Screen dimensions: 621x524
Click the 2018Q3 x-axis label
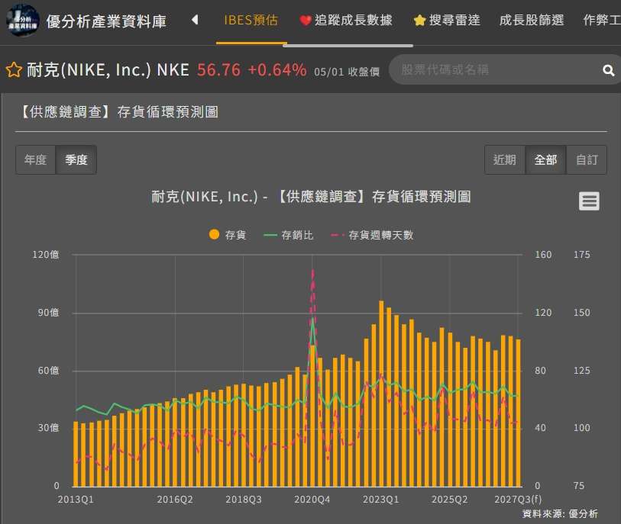click(x=244, y=500)
